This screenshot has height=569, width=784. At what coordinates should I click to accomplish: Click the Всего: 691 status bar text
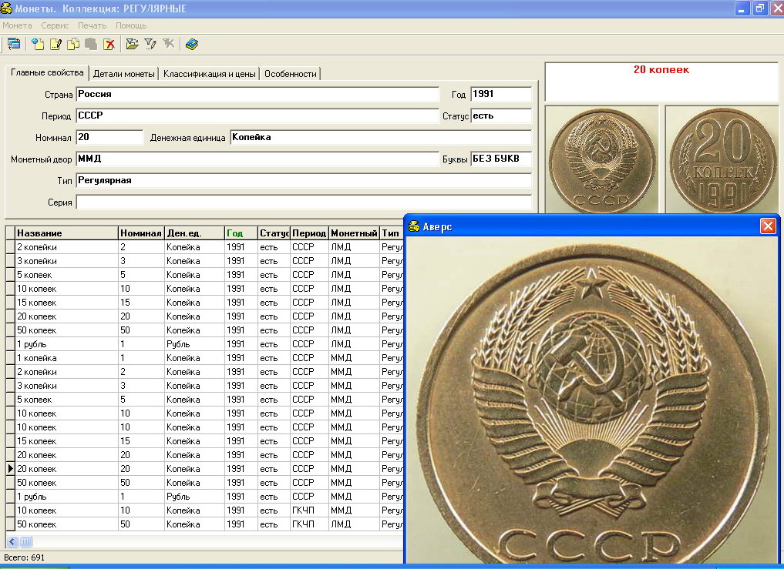pyautogui.click(x=24, y=557)
